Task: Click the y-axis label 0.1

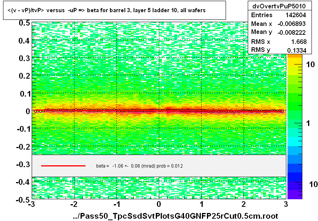Action: pos(25,94)
